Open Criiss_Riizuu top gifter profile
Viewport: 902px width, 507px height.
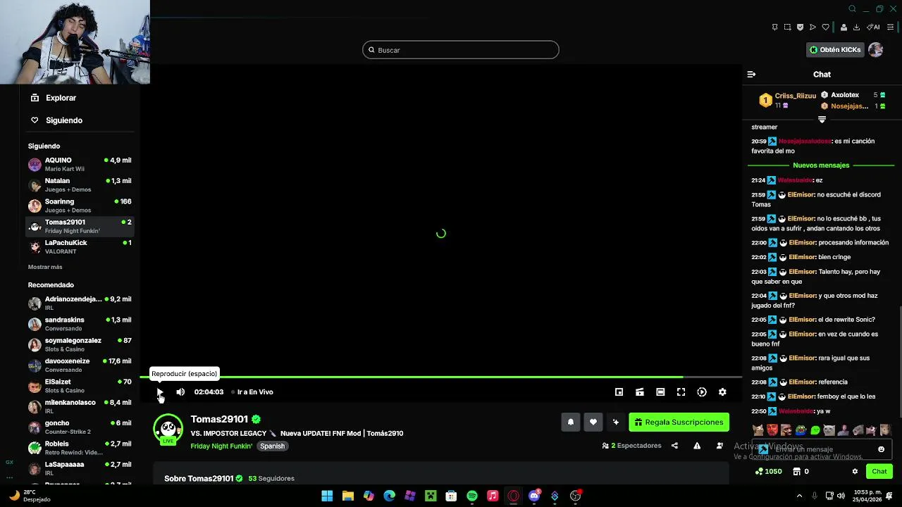(795, 96)
